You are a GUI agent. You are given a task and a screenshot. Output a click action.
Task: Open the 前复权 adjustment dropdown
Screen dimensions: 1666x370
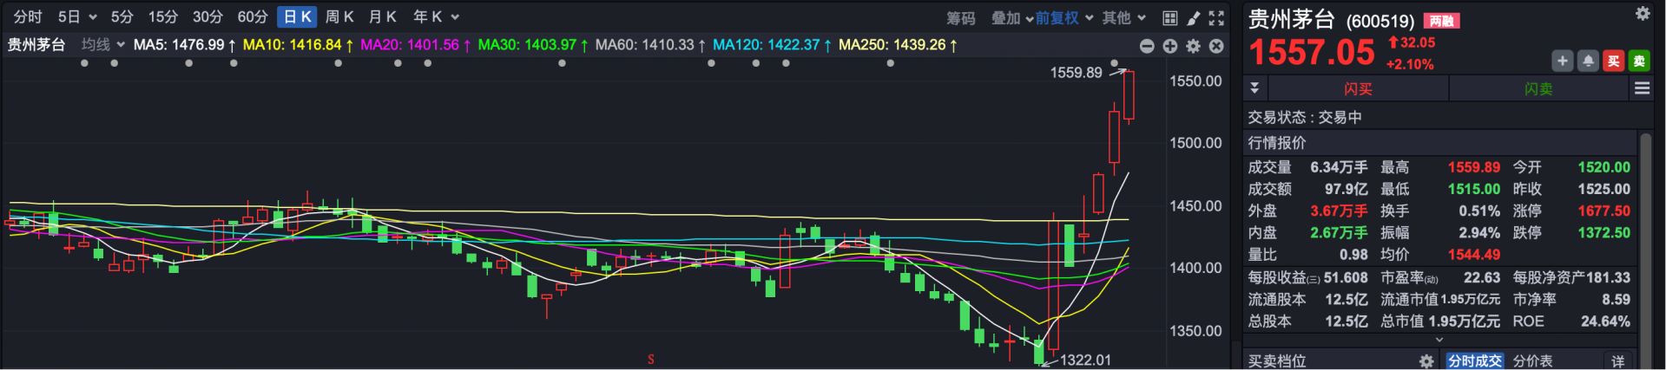pos(1063,18)
